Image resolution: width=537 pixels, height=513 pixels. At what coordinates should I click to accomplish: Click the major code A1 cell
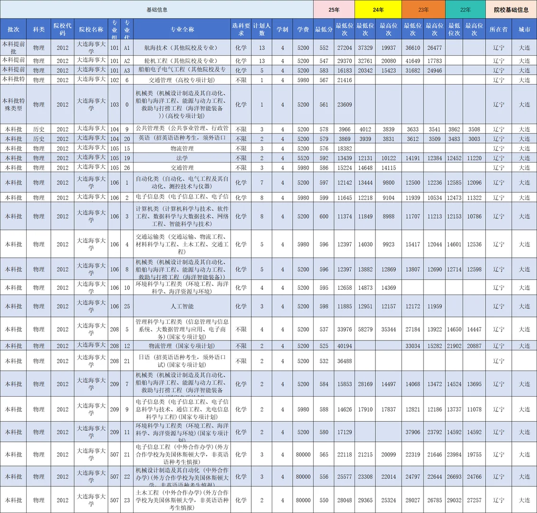pyautogui.click(x=127, y=48)
